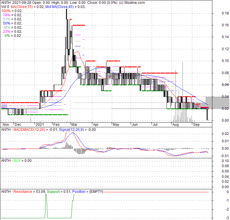Click the Mid MA(Close,45) = 0.03 legend

(65, 7)
